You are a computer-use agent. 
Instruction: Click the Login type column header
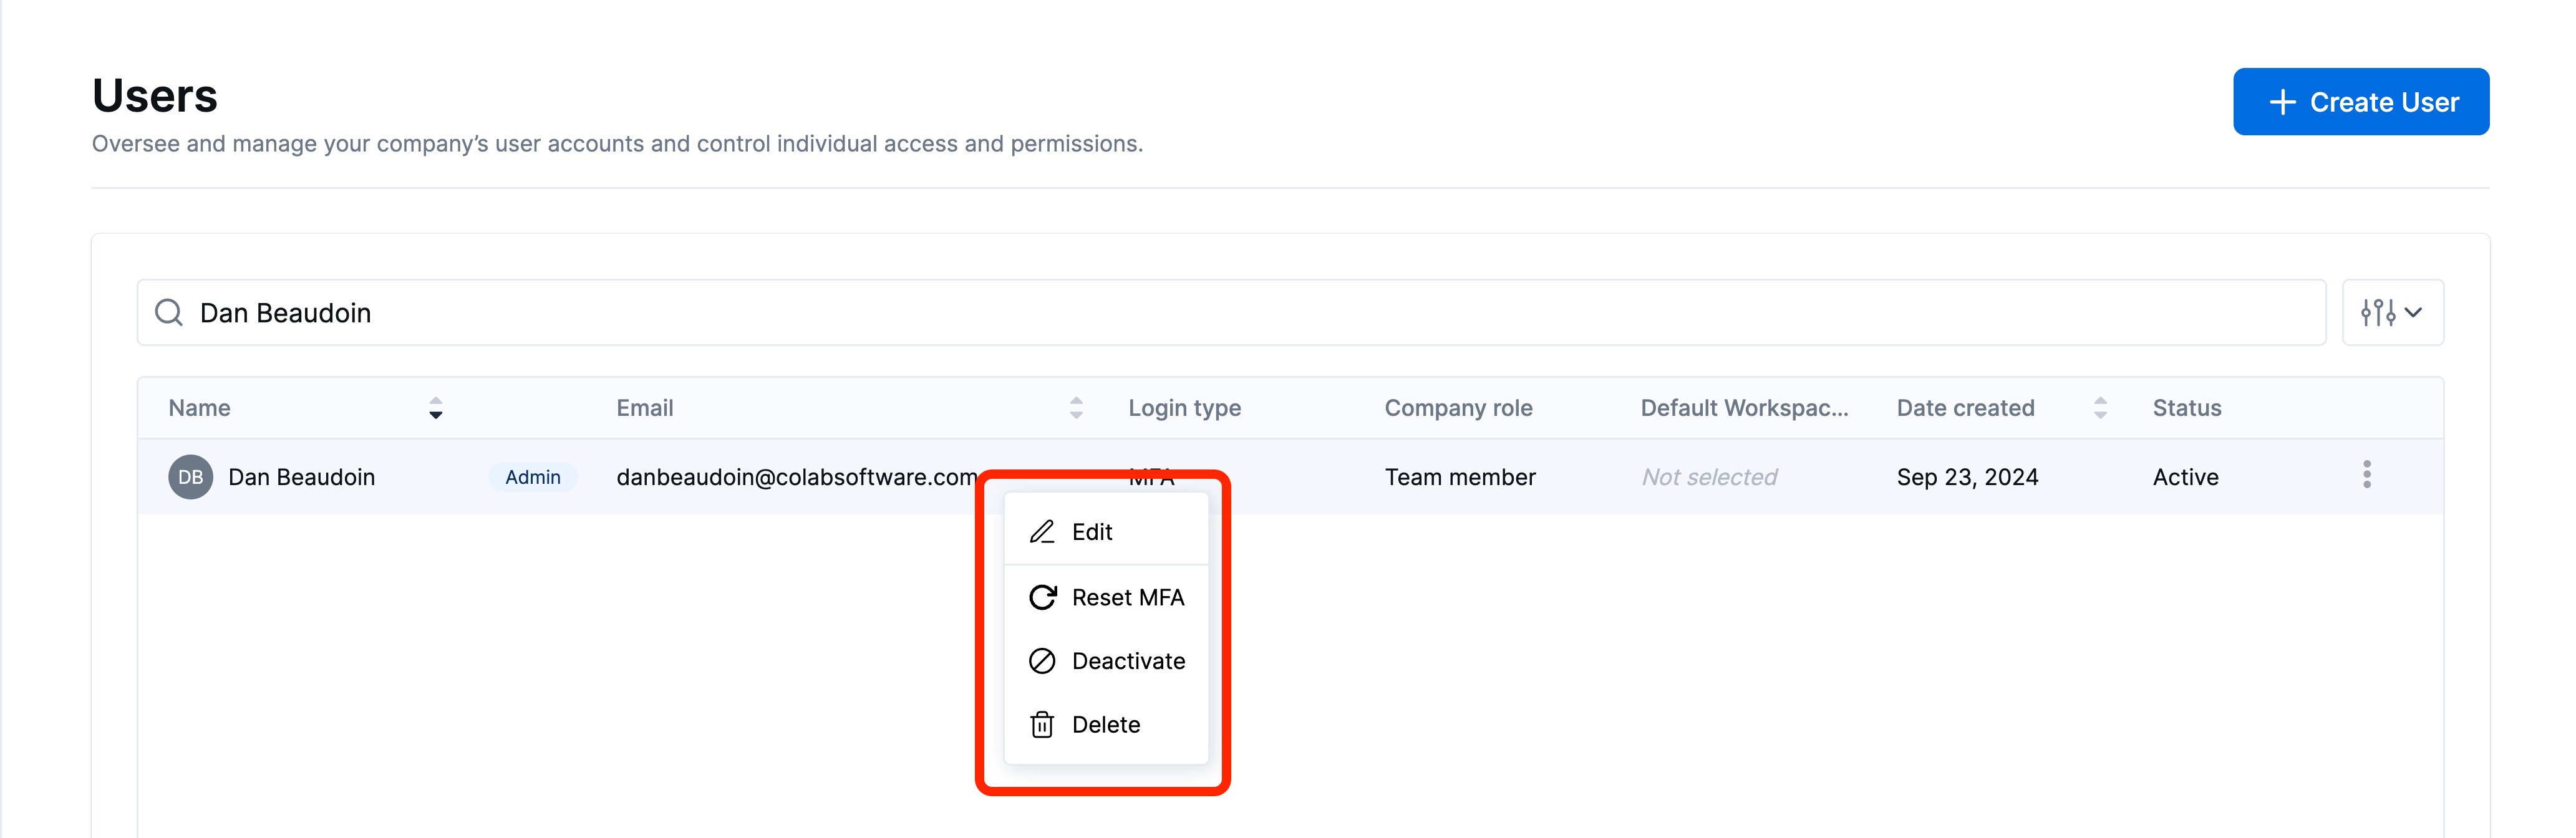click(x=1184, y=408)
